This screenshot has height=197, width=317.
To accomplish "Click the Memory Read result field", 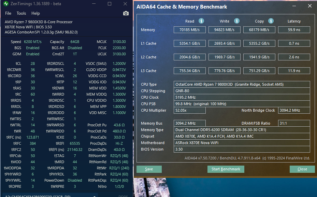I will click(189, 30).
